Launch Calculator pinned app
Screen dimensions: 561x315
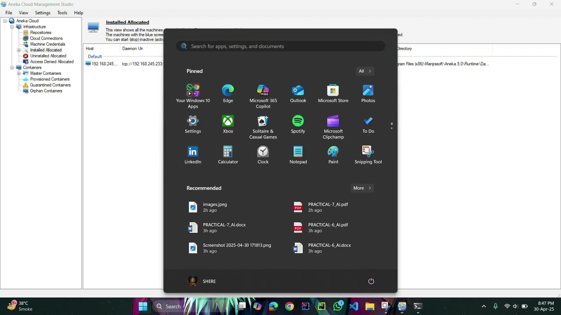(228, 155)
